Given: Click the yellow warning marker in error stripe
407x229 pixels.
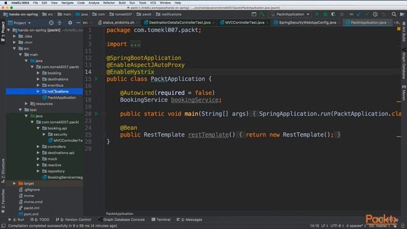Looking at the screenshot, I should (x=399, y=29).
